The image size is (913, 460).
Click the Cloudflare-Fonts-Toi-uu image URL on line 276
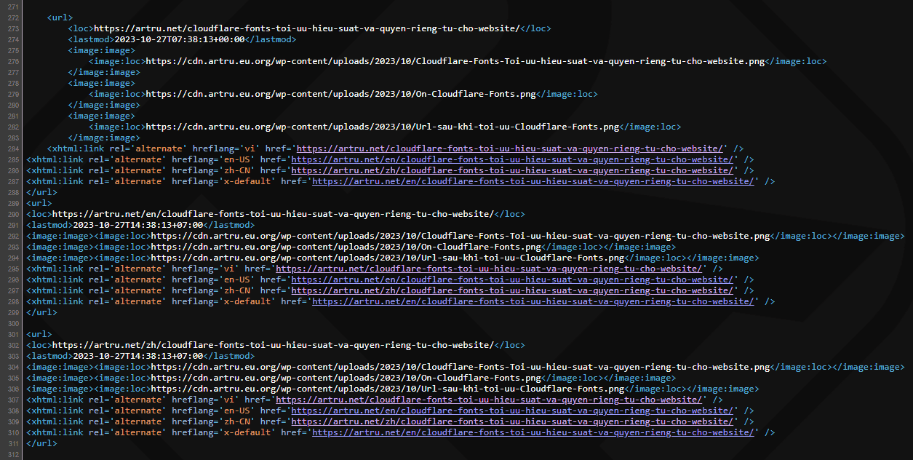pyautogui.click(x=455, y=61)
